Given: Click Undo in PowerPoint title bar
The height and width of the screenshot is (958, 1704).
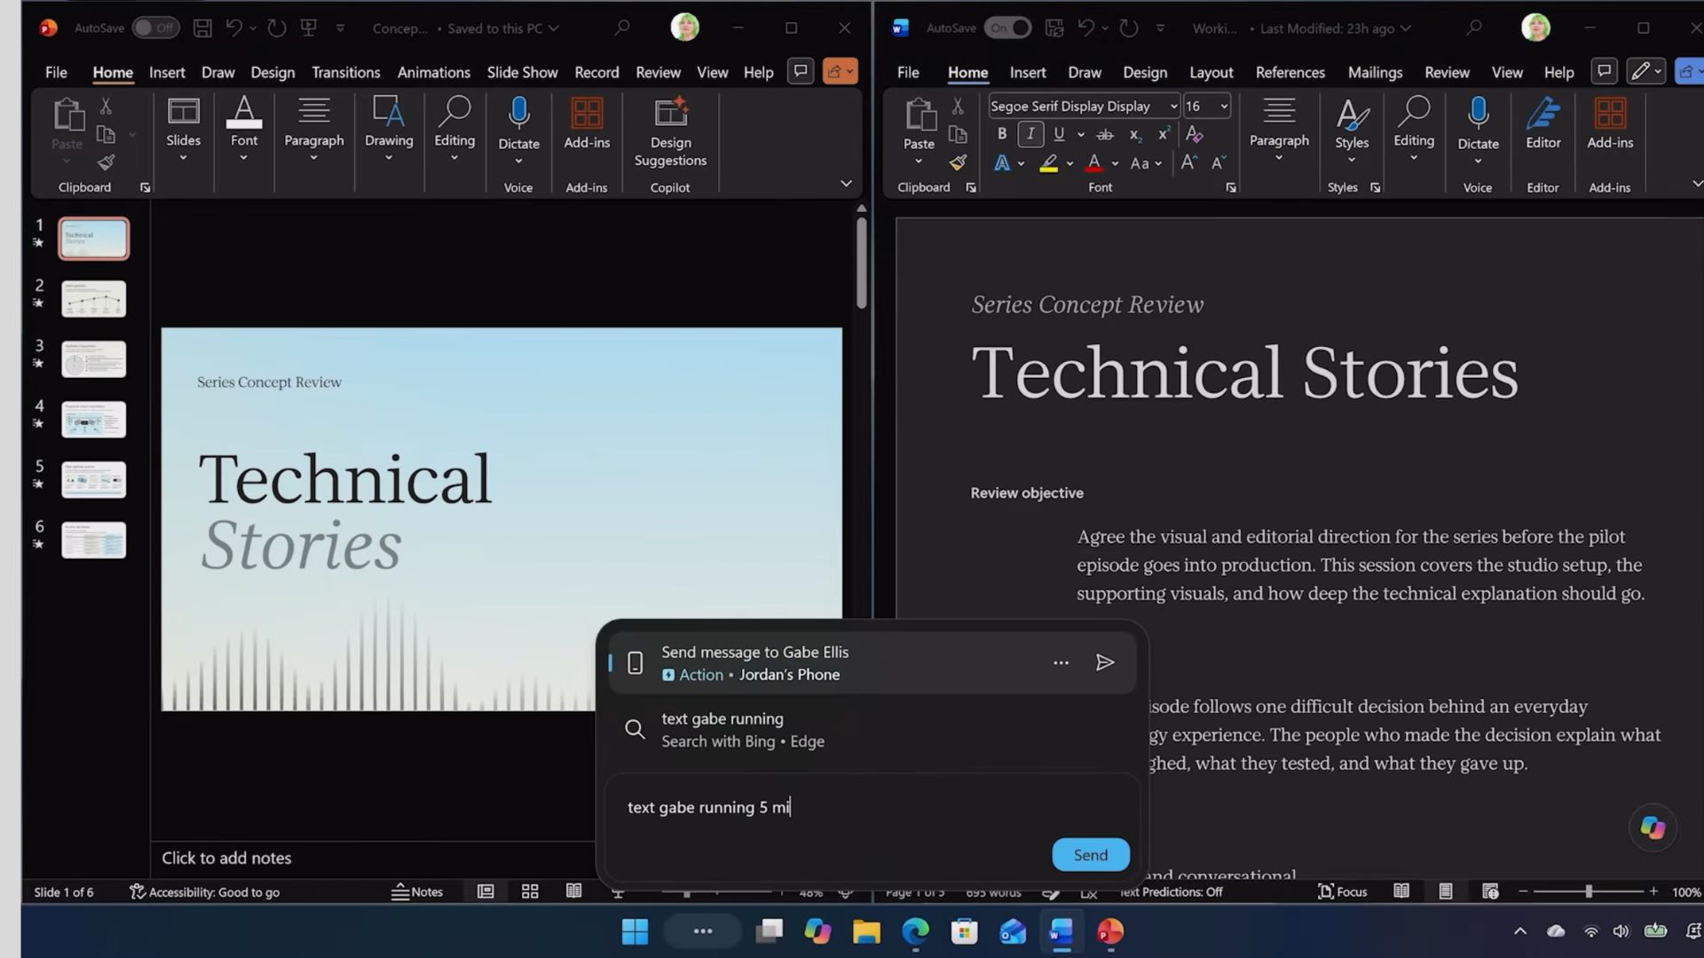Looking at the screenshot, I should [x=234, y=28].
